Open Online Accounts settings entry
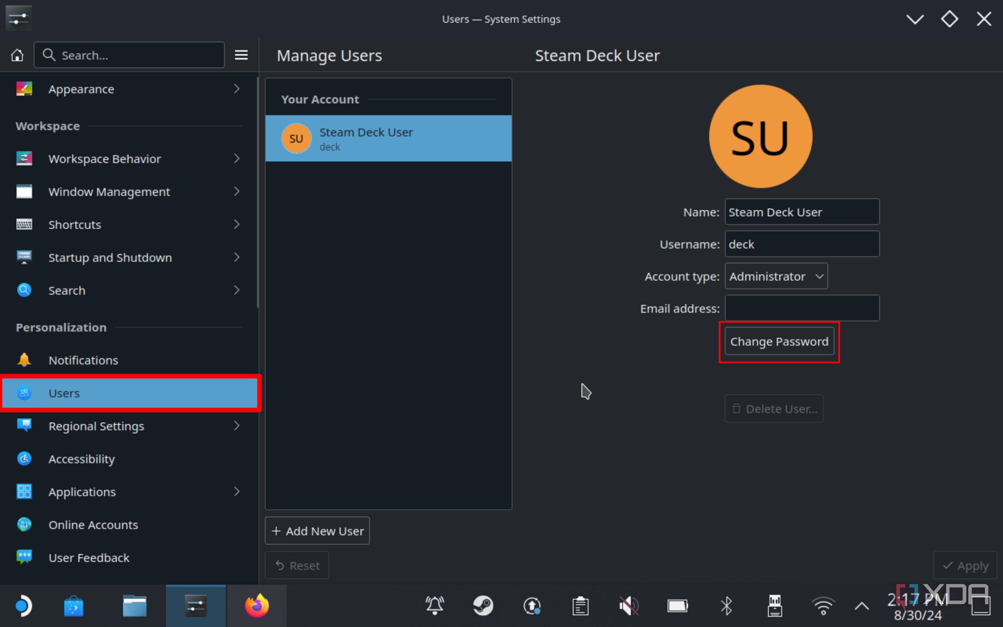Image resolution: width=1003 pixels, height=627 pixels. pos(130,524)
